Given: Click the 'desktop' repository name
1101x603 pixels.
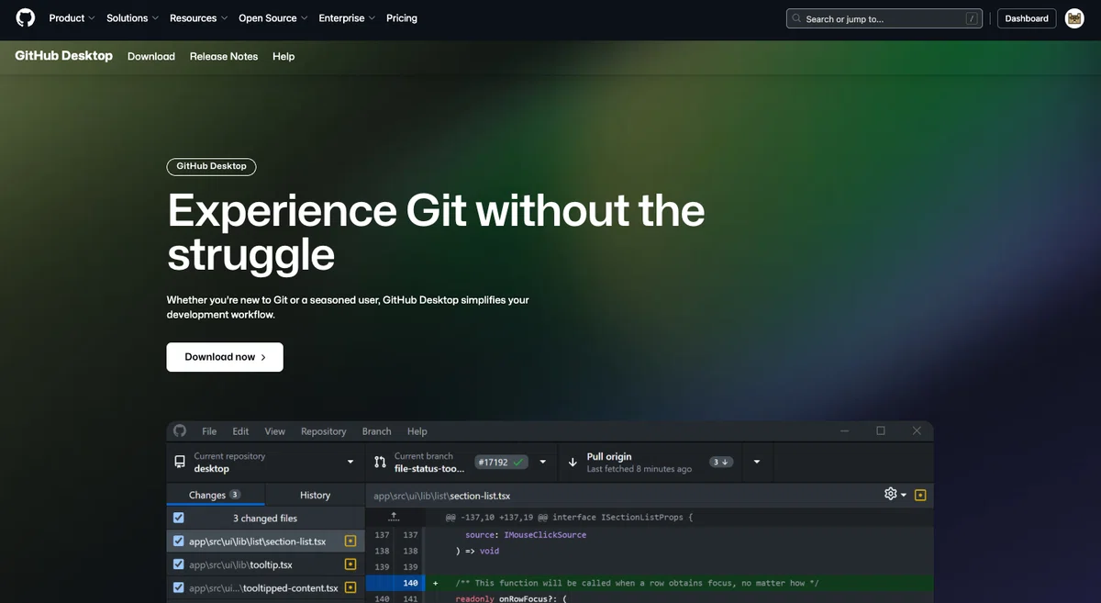Looking at the screenshot, I should point(212,468).
